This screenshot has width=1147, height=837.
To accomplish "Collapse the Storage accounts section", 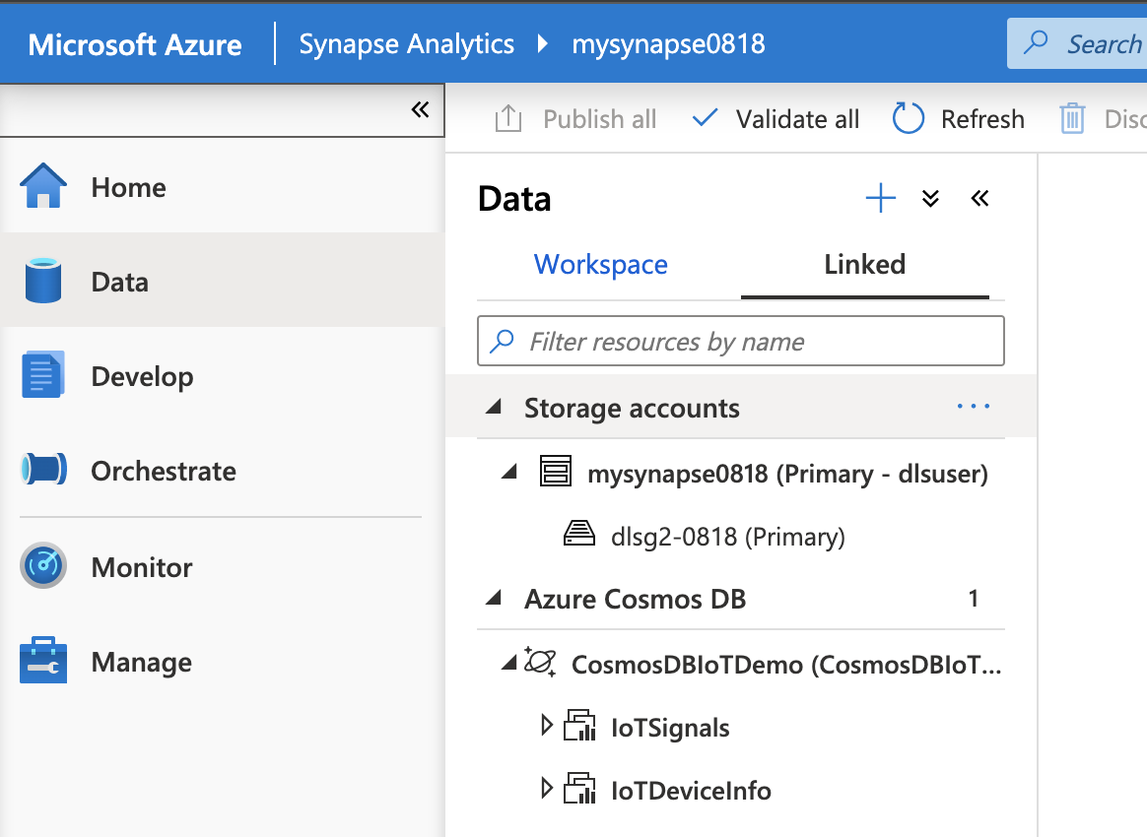I will (x=495, y=408).
